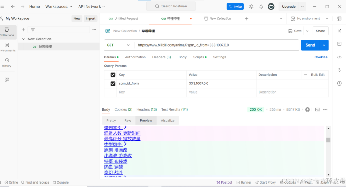Open the Environments sidebar panel

coord(7,47)
